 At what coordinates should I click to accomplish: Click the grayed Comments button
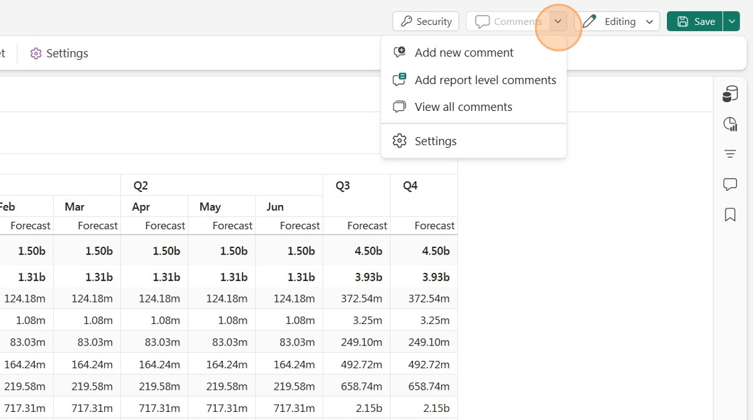[x=508, y=21]
